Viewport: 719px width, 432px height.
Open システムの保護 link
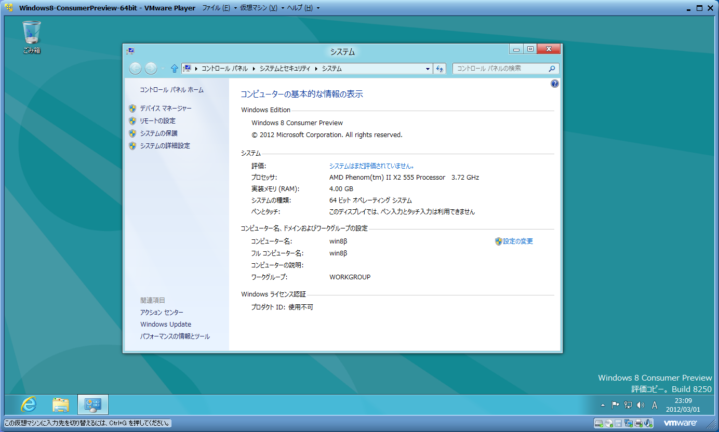click(x=158, y=133)
